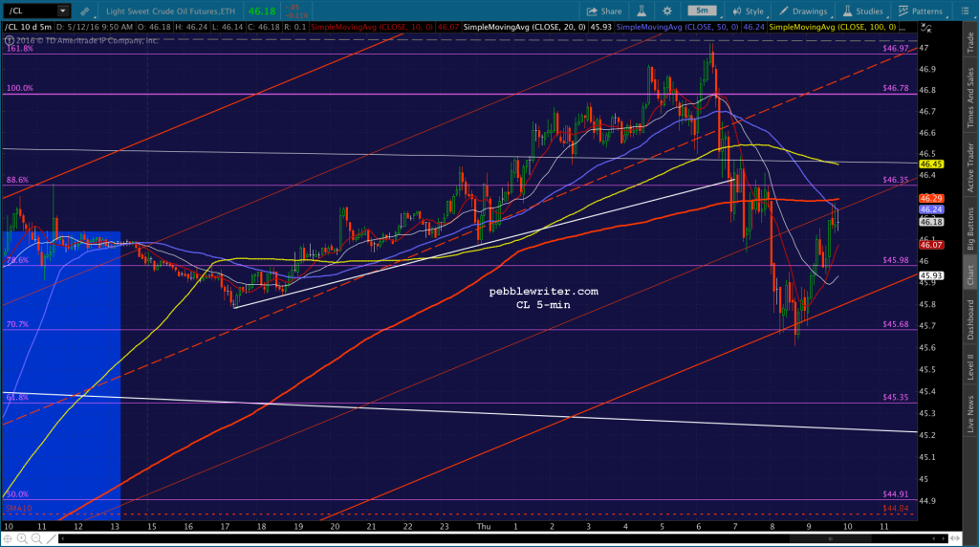Click the white 46.18 price bubble
The image size is (979, 547).
(931, 222)
